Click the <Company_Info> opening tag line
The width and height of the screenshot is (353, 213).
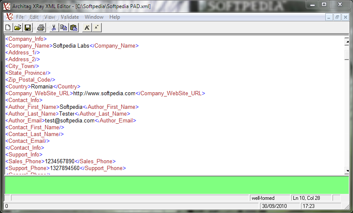coord(26,39)
